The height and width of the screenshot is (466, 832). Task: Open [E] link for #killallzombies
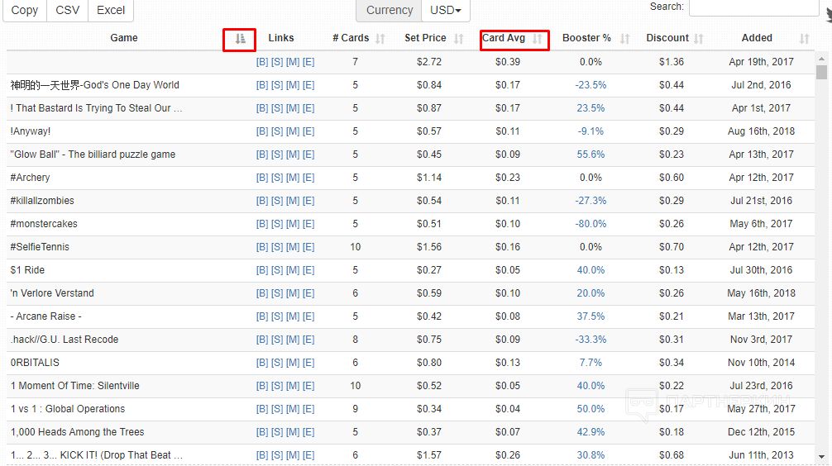[x=308, y=201]
